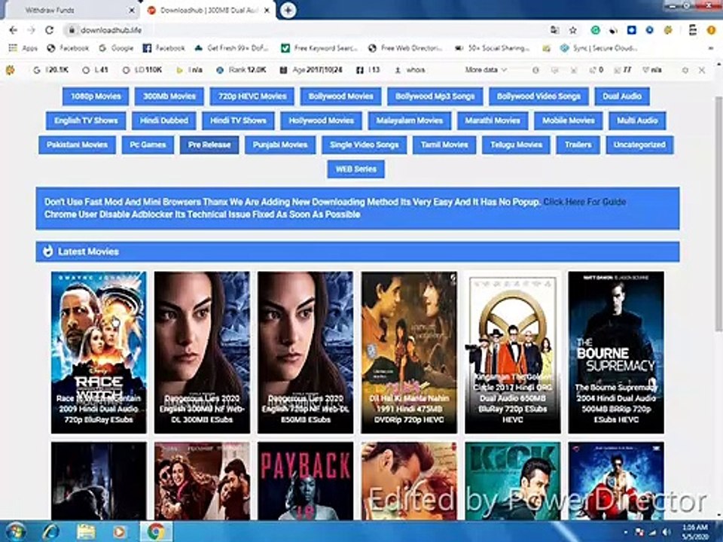Open Dangerous Lies 720p 850MB poster
This screenshot has width=723, height=542.
(x=305, y=352)
